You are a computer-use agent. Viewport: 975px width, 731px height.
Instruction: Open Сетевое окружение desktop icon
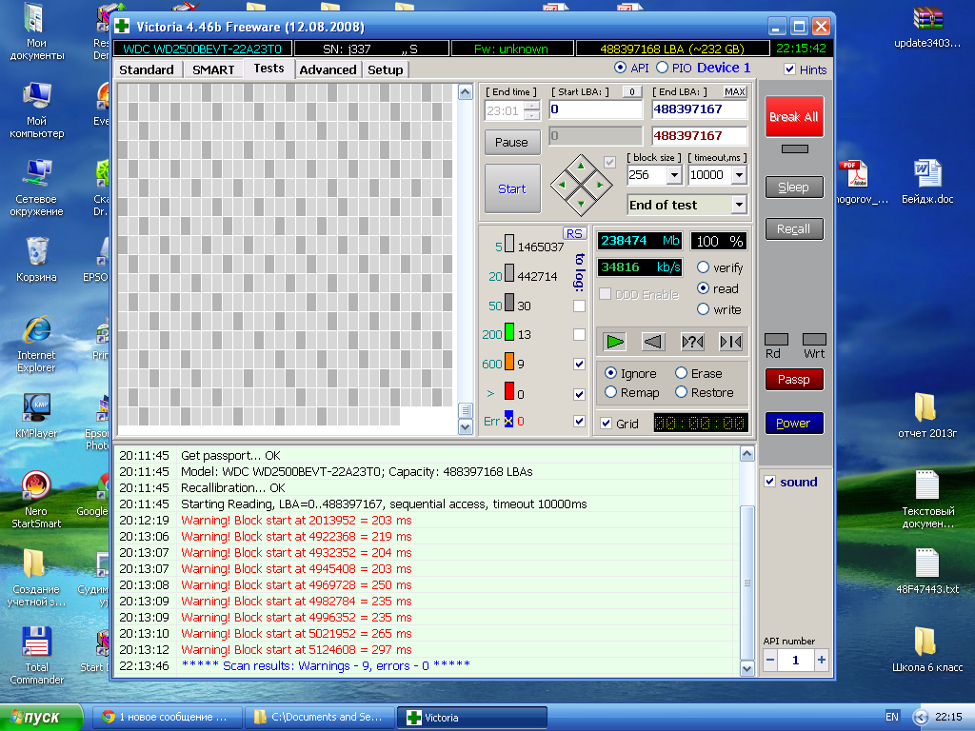[x=36, y=188]
